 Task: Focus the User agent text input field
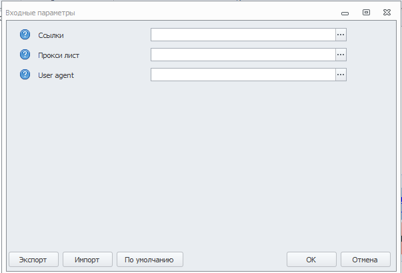(243, 75)
